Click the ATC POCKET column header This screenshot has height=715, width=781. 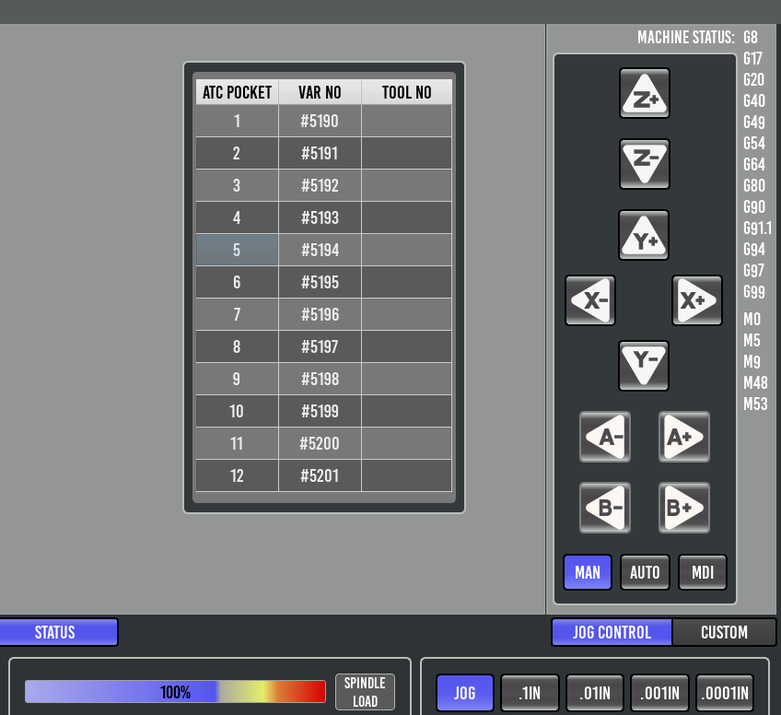tap(237, 92)
